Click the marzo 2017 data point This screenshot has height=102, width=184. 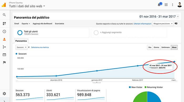click(174, 62)
